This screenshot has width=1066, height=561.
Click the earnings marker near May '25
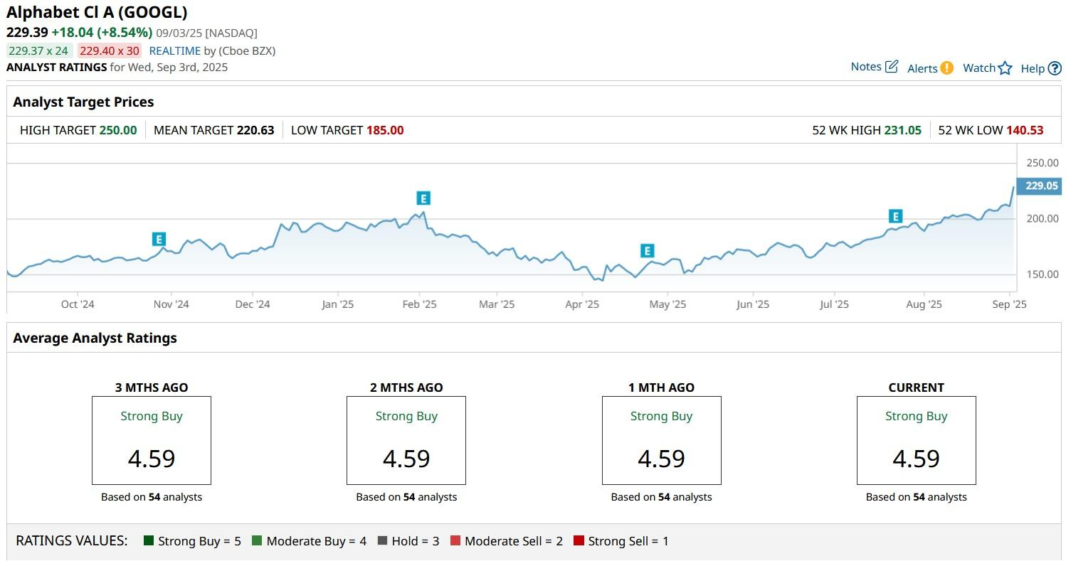(x=647, y=251)
